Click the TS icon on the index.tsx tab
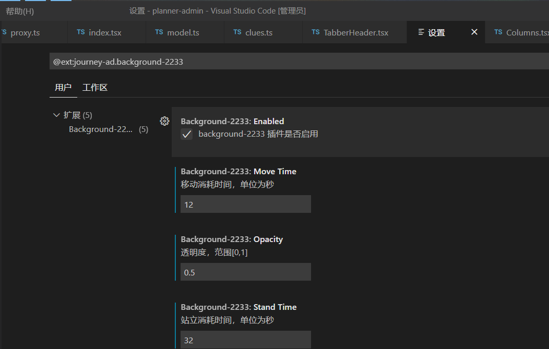 (x=81, y=32)
